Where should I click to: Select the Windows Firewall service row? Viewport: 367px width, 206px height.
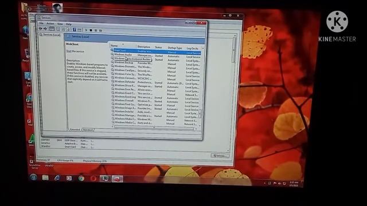(155, 101)
